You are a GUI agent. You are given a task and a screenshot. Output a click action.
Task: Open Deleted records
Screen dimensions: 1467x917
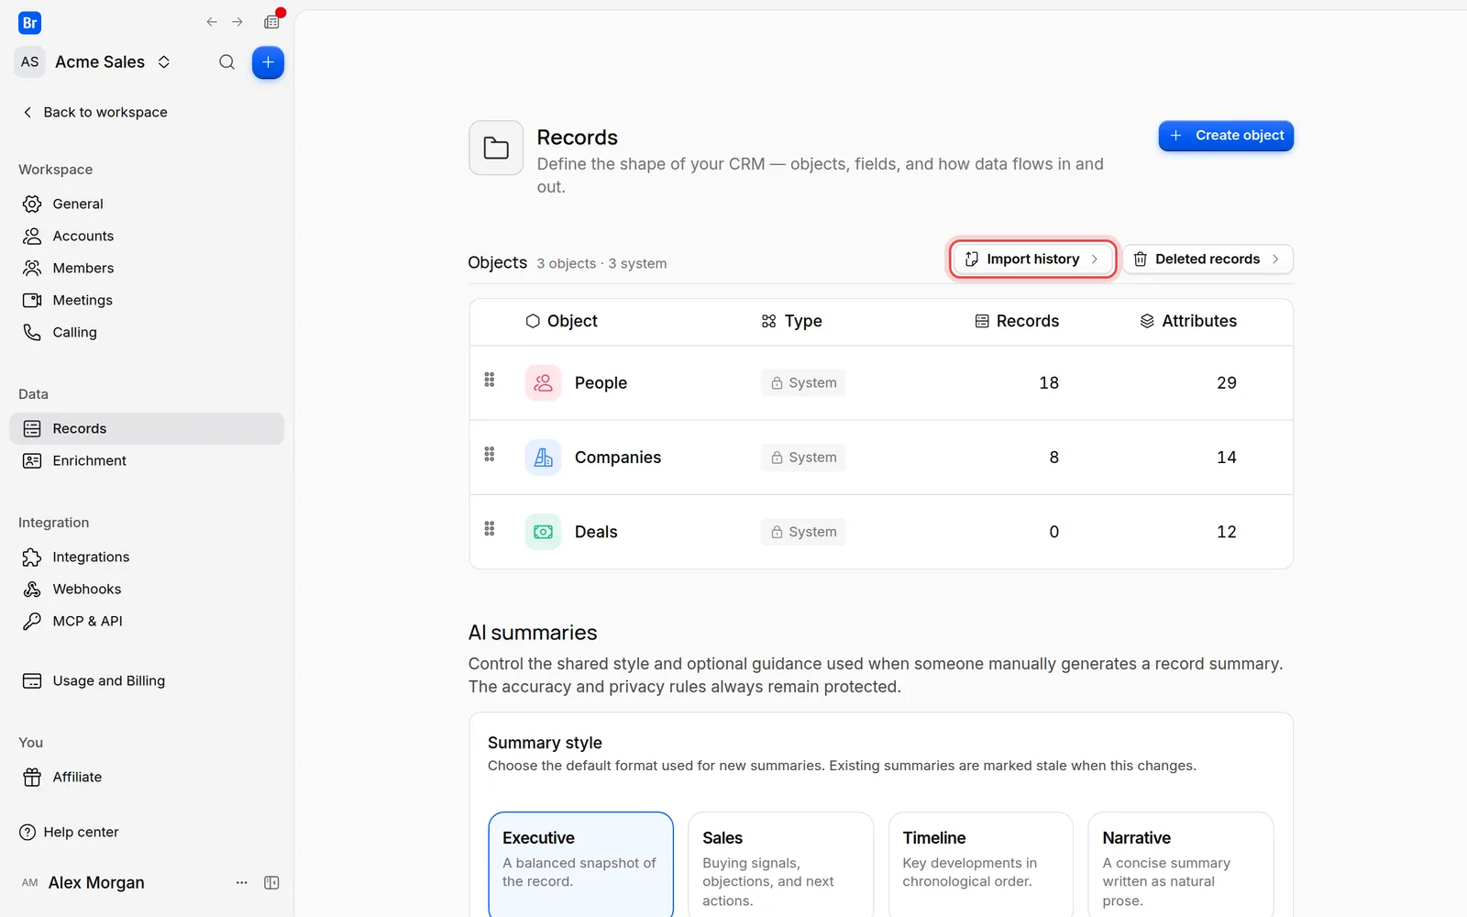[x=1208, y=260]
